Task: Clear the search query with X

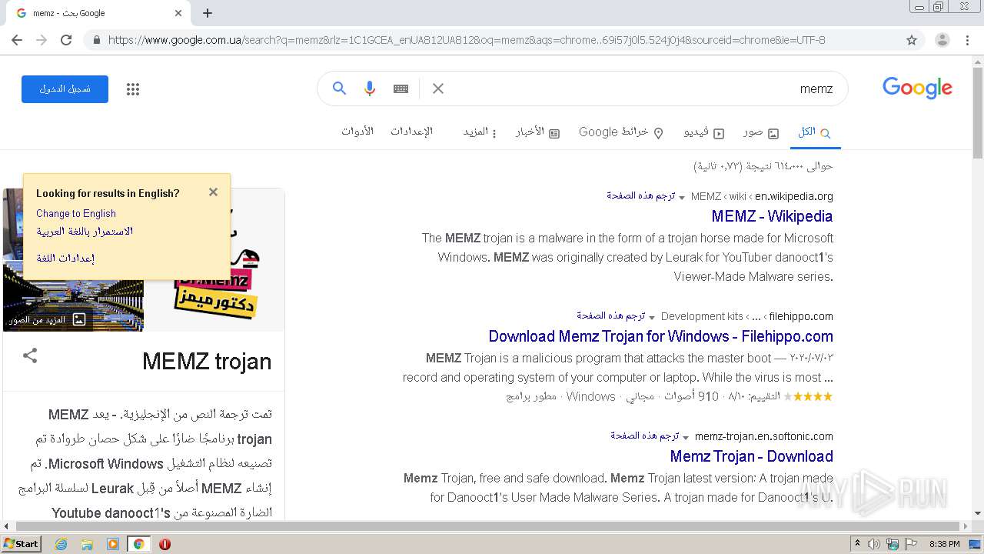Action: [438, 88]
